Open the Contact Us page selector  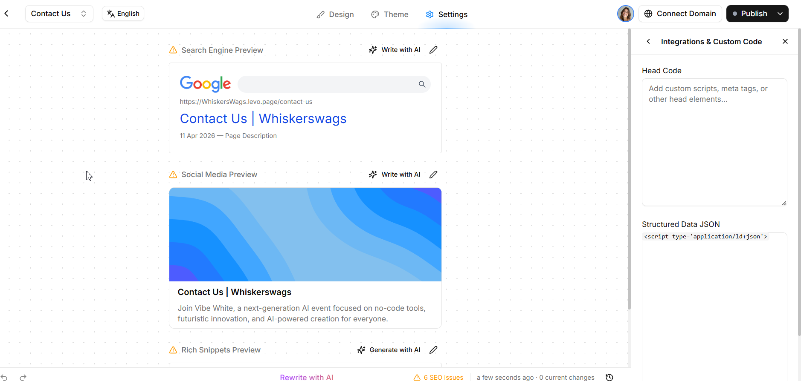pos(59,14)
